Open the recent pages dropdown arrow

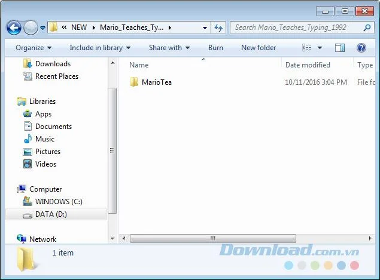click(x=42, y=28)
